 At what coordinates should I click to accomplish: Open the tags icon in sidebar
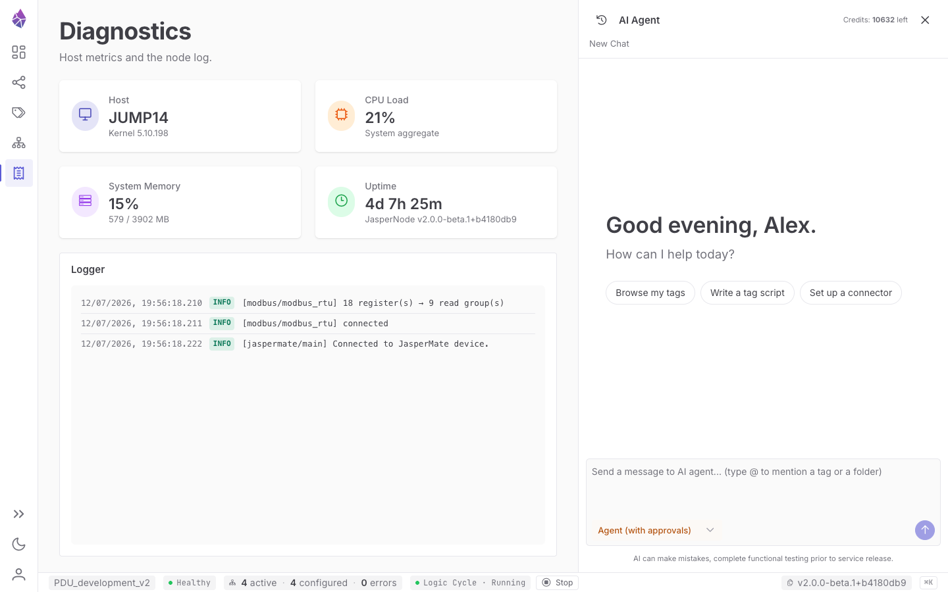point(19,112)
